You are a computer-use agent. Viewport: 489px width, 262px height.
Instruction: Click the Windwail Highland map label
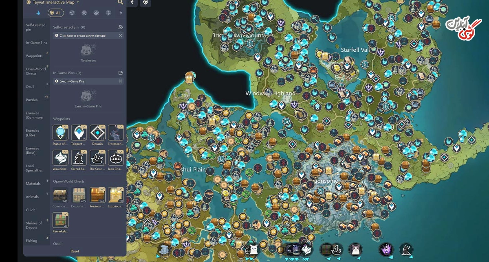point(270,93)
